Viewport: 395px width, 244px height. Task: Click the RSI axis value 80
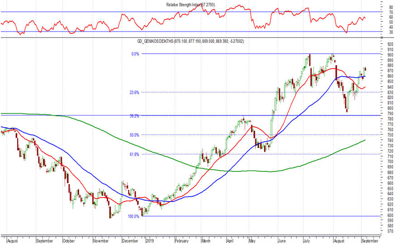(x=391, y=8)
